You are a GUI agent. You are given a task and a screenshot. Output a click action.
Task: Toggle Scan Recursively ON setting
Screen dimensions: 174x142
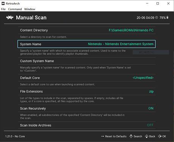87,108
